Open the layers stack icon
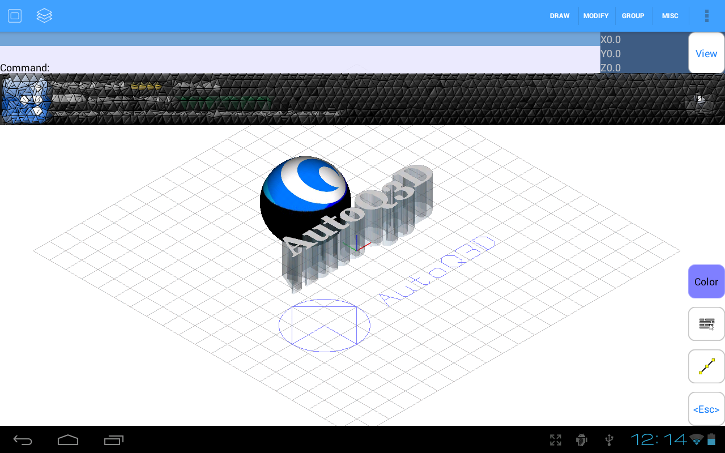Image resolution: width=725 pixels, height=453 pixels. [x=44, y=16]
